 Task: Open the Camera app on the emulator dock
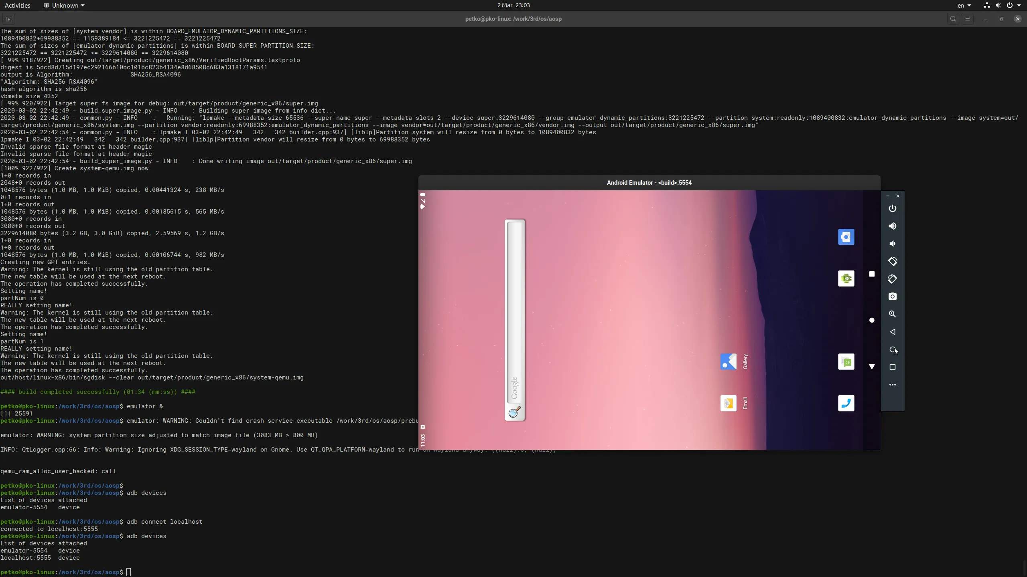(846, 237)
